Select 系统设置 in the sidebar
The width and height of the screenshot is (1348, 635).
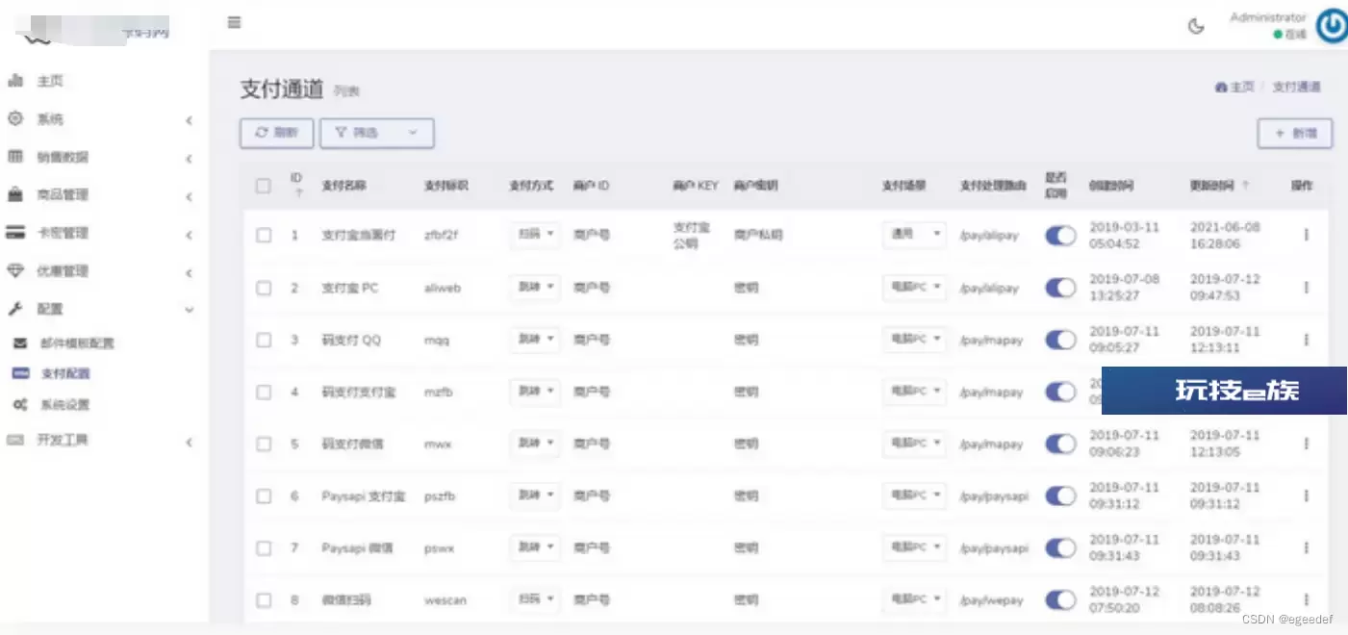(64, 406)
